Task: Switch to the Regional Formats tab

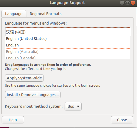Action: pyautogui.click(x=46, y=14)
